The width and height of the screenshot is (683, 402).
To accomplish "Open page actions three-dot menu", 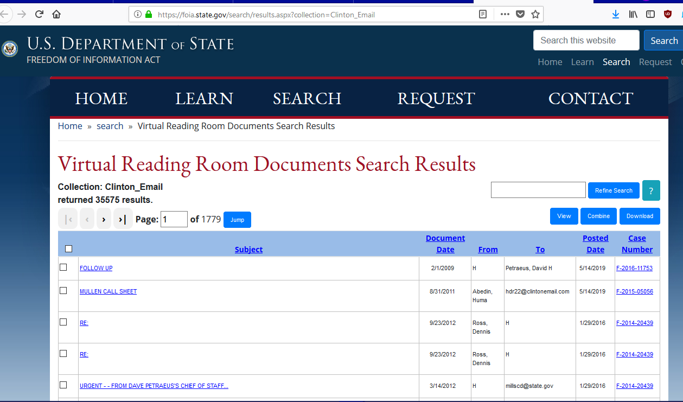I will 505,15.
